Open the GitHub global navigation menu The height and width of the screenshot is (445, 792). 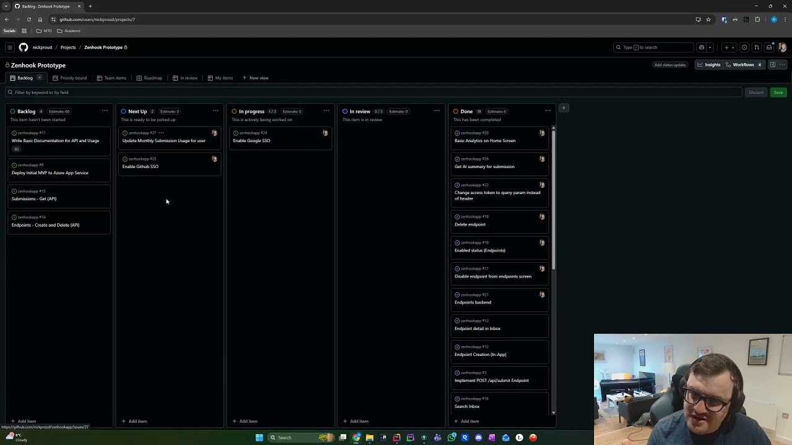point(9,47)
